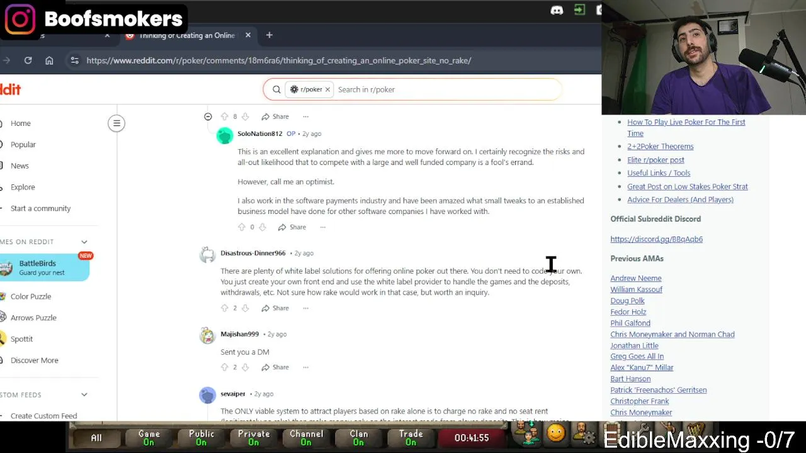Click the green sign-in arrow icon
The image size is (806, 453).
click(579, 9)
